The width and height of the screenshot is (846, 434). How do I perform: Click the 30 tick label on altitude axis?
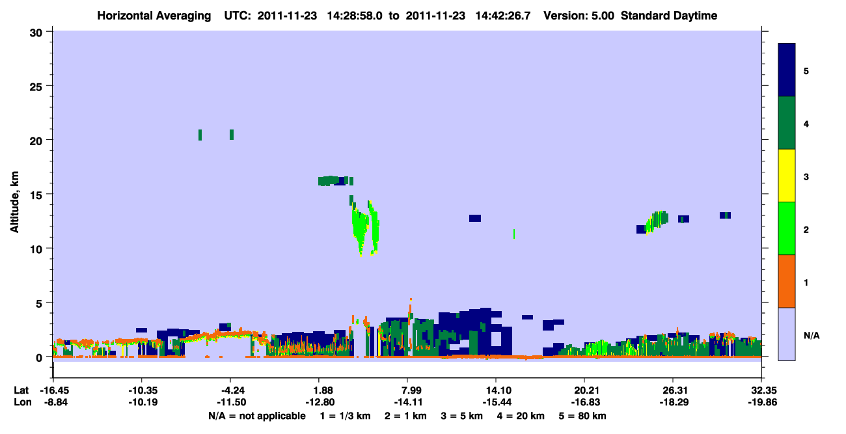[x=38, y=32]
